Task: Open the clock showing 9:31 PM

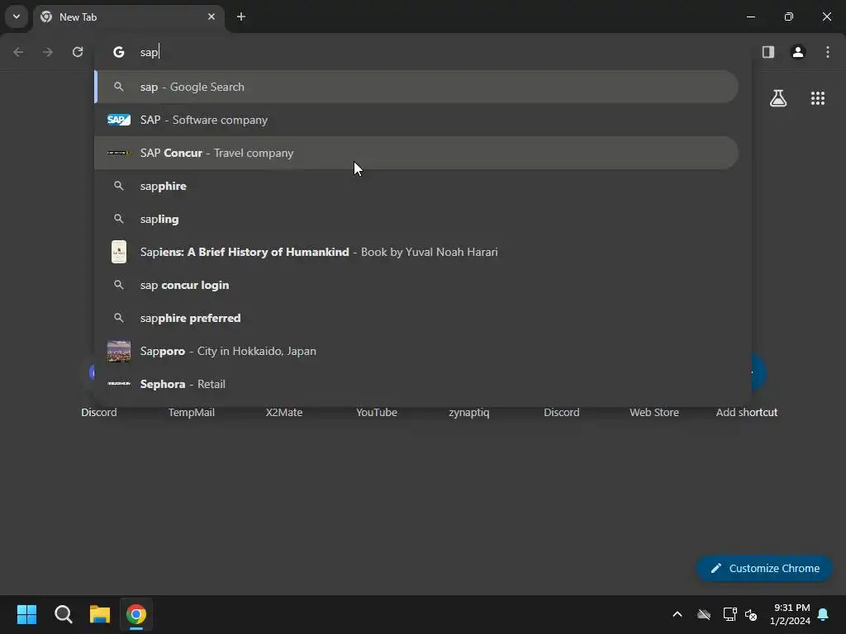Action: [x=791, y=614]
